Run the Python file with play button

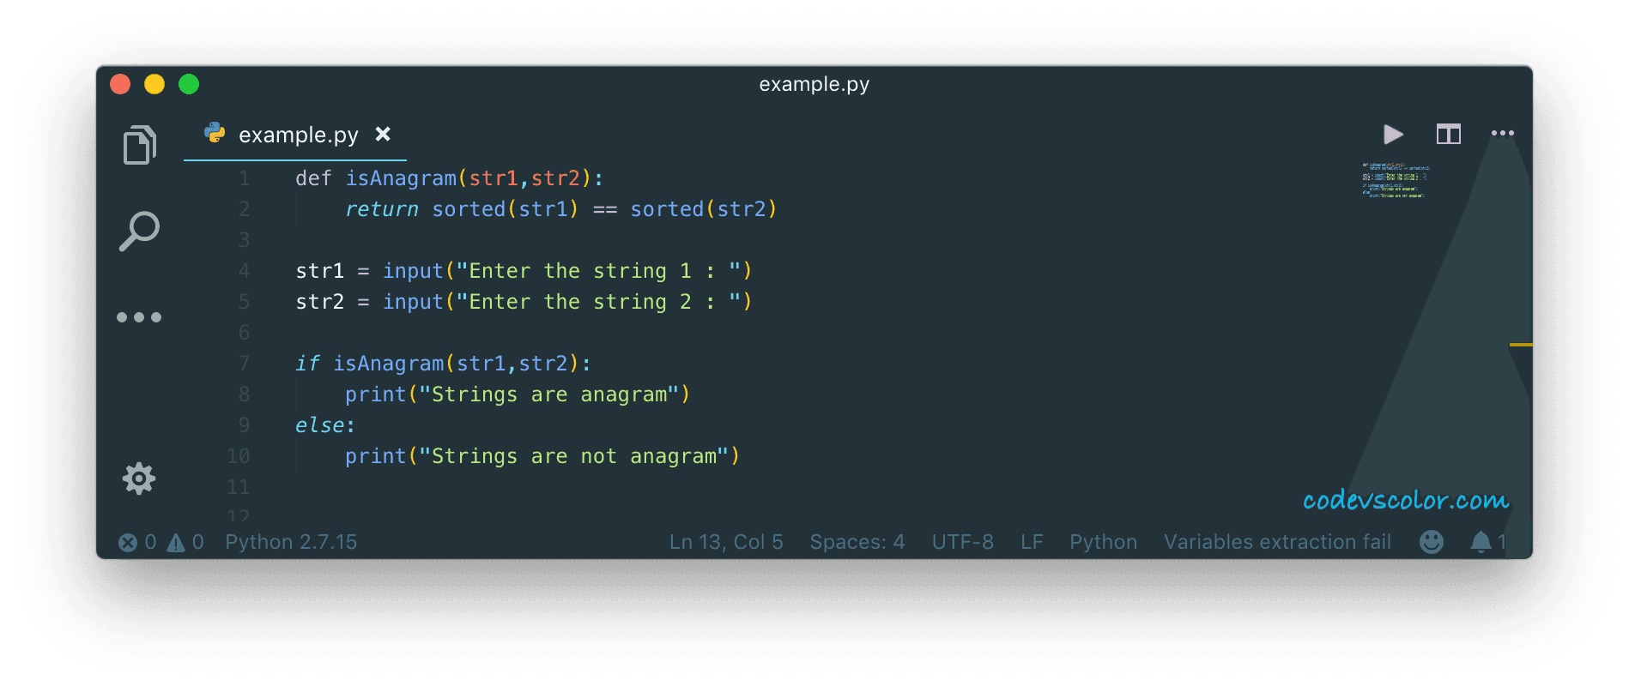1393,135
